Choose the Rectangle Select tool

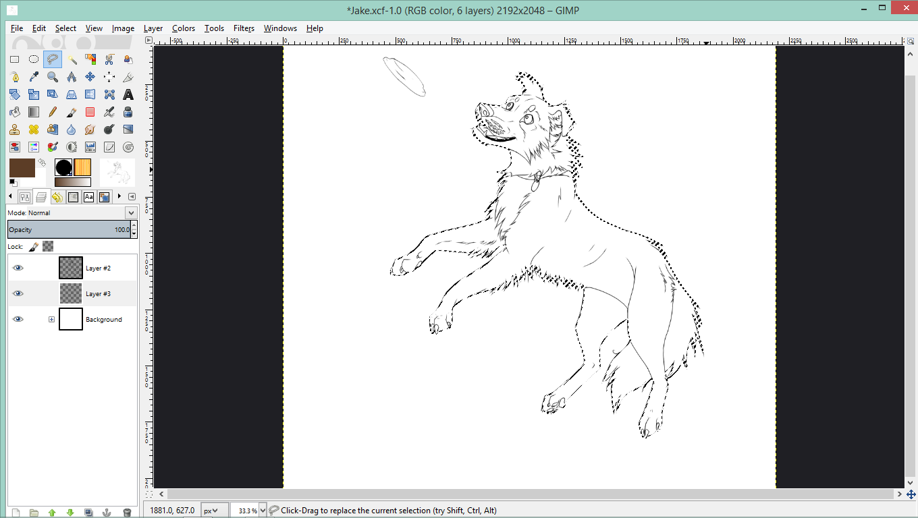click(x=14, y=59)
